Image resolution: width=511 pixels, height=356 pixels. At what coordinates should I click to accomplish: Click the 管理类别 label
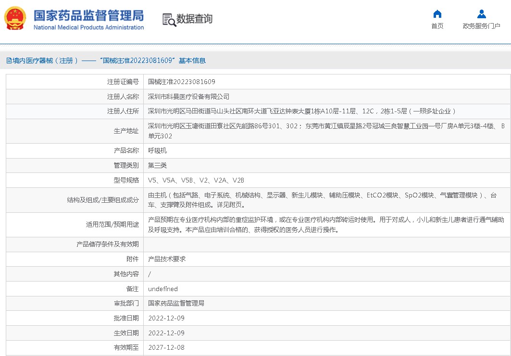point(126,165)
